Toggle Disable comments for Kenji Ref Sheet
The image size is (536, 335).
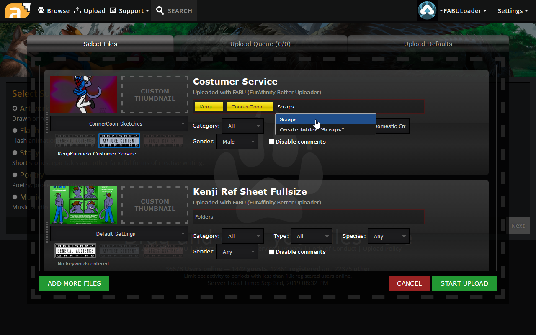(x=271, y=252)
